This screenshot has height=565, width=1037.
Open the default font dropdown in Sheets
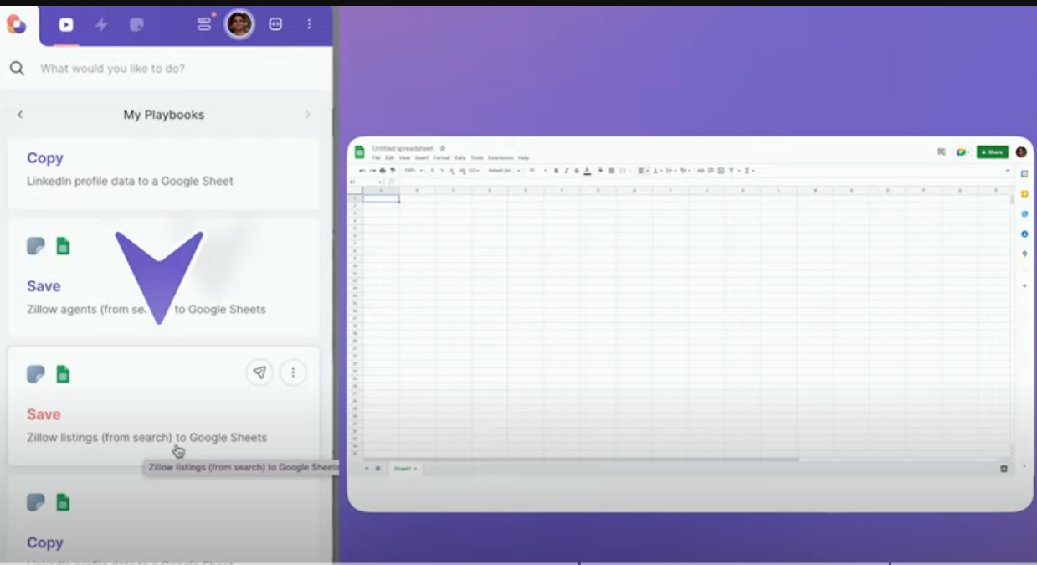[504, 171]
